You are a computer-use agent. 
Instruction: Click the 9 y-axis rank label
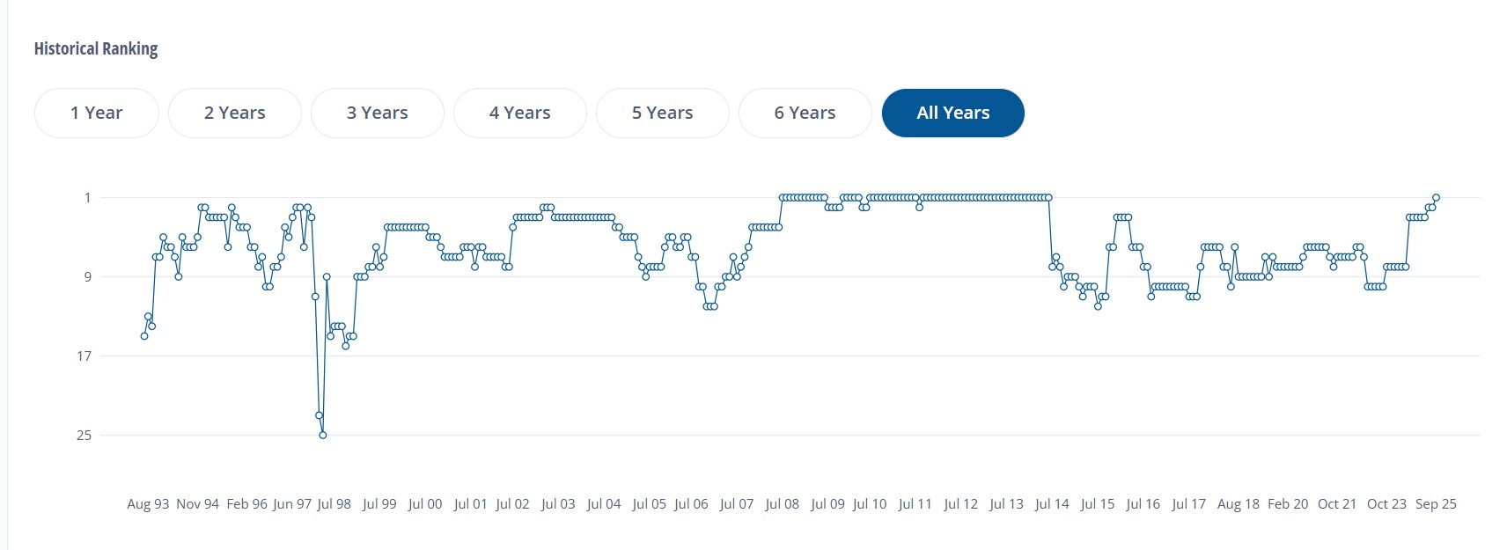click(x=87, y=276)
